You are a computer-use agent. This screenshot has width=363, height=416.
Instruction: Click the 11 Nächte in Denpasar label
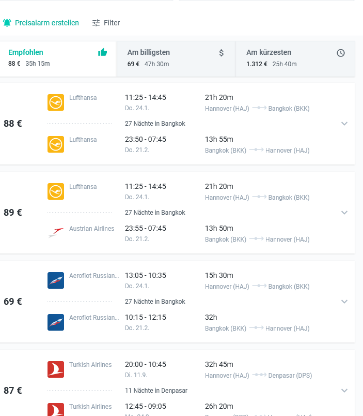pos(156,391)
